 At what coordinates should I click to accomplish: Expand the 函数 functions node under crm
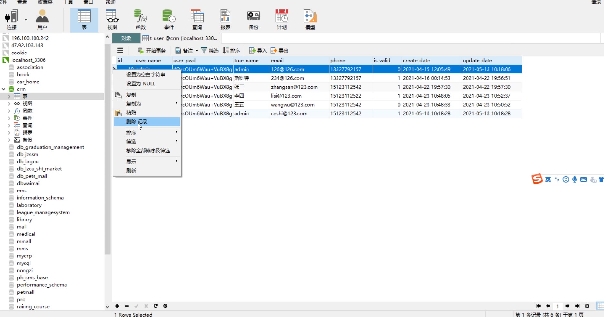9,111
